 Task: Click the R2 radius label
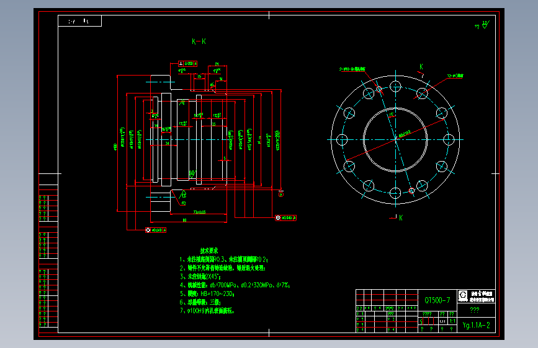tap(184, 203)
